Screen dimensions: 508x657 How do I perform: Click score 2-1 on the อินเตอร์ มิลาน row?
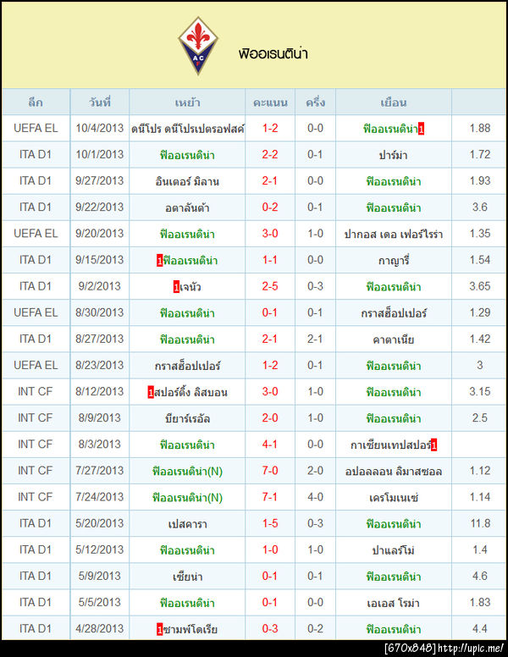[x=270, y=181]
